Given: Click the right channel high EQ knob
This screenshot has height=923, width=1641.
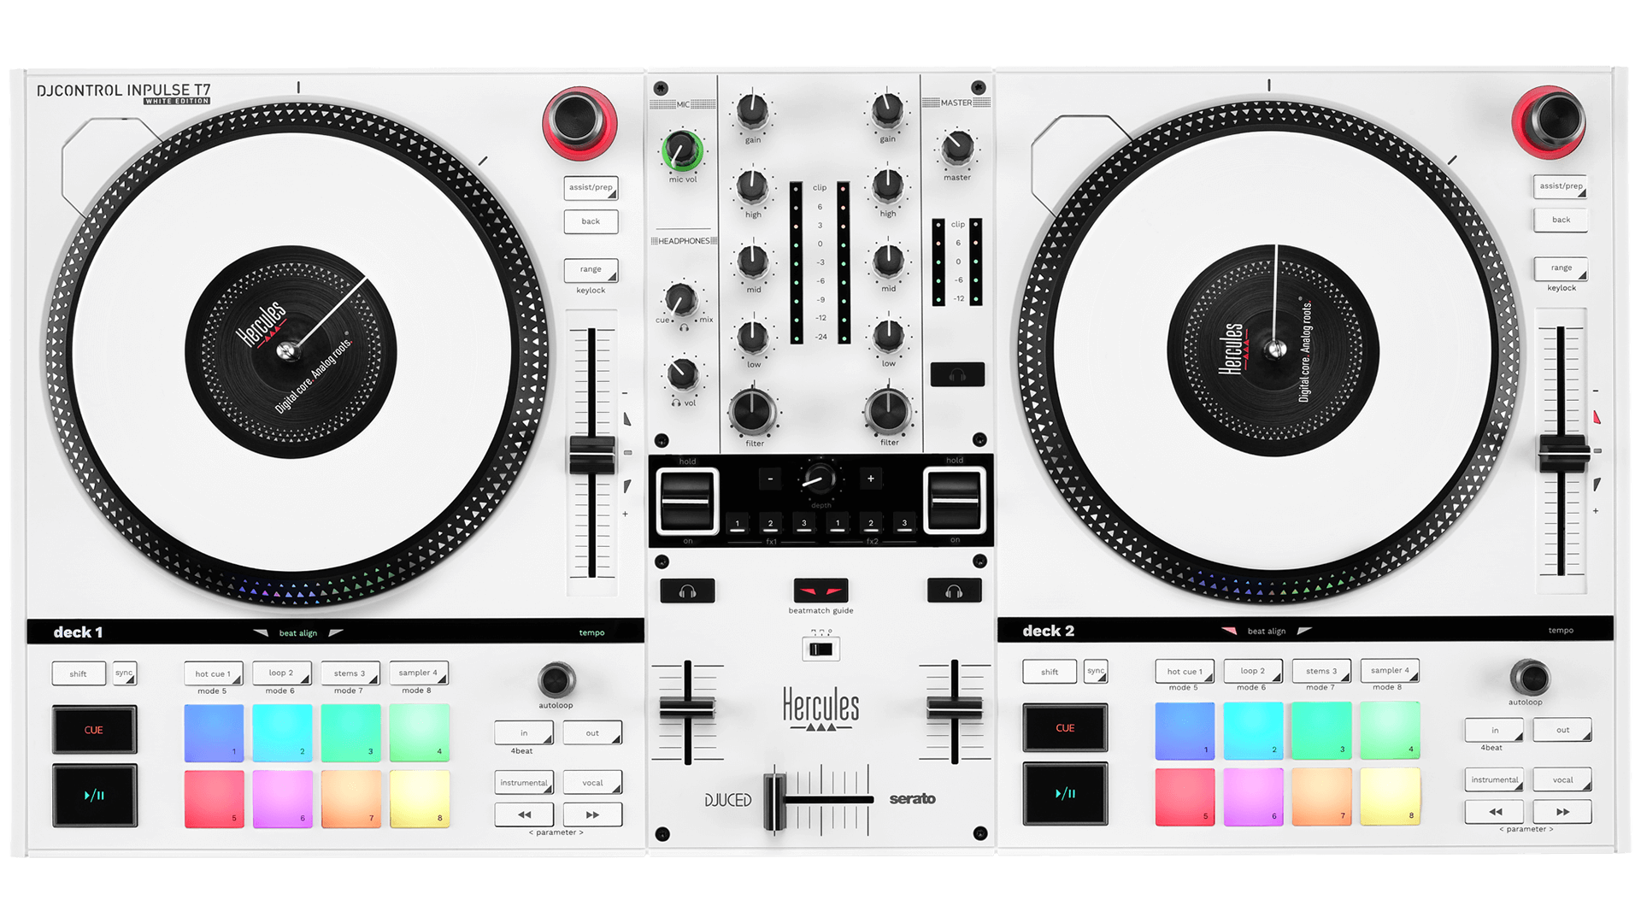Looking at the screenshot, I should [x=888, y=185].
